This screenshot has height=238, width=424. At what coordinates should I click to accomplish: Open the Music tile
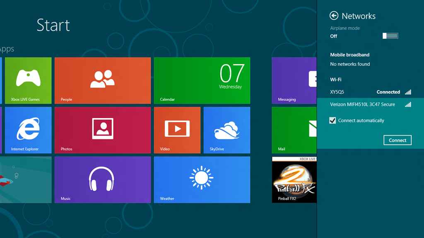click(103, 180)
